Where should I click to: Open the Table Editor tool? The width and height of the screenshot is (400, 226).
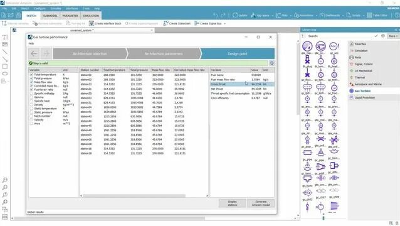377,16
